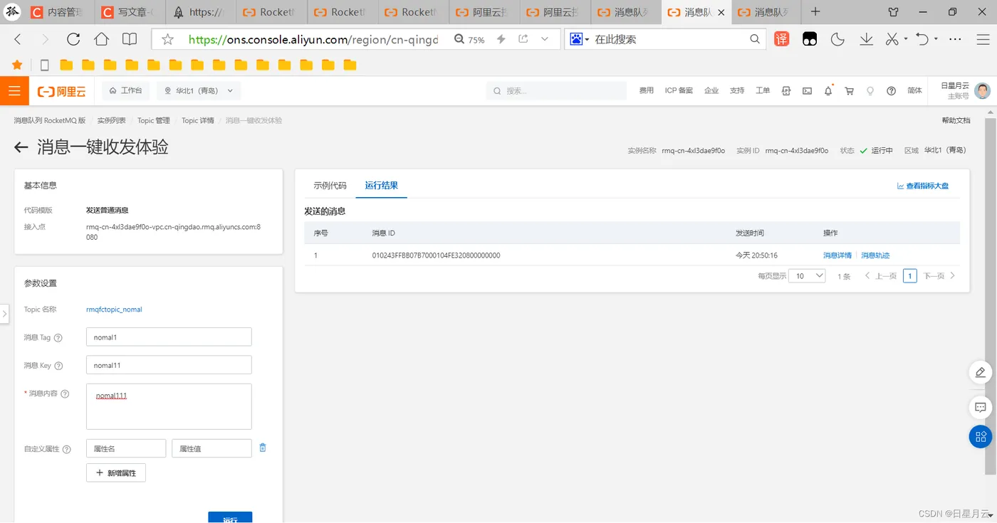Click the 消息内容 help icon
The image size is (997, 523).
65,393
